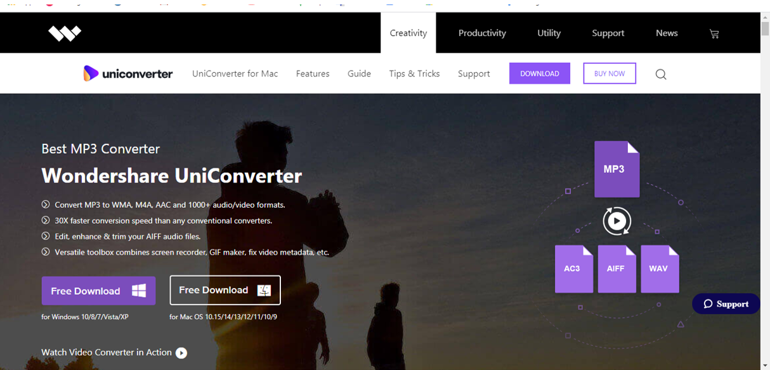Image resolution: width=770 pixels, height=370 pixels.
Task: Open the Productivity menu
Action: [482, 33]
